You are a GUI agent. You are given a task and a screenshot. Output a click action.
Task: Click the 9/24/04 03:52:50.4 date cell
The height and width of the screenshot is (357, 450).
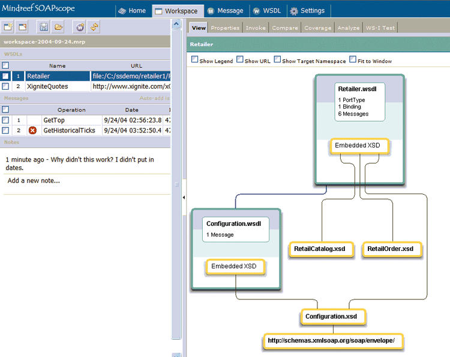point(133,131)
